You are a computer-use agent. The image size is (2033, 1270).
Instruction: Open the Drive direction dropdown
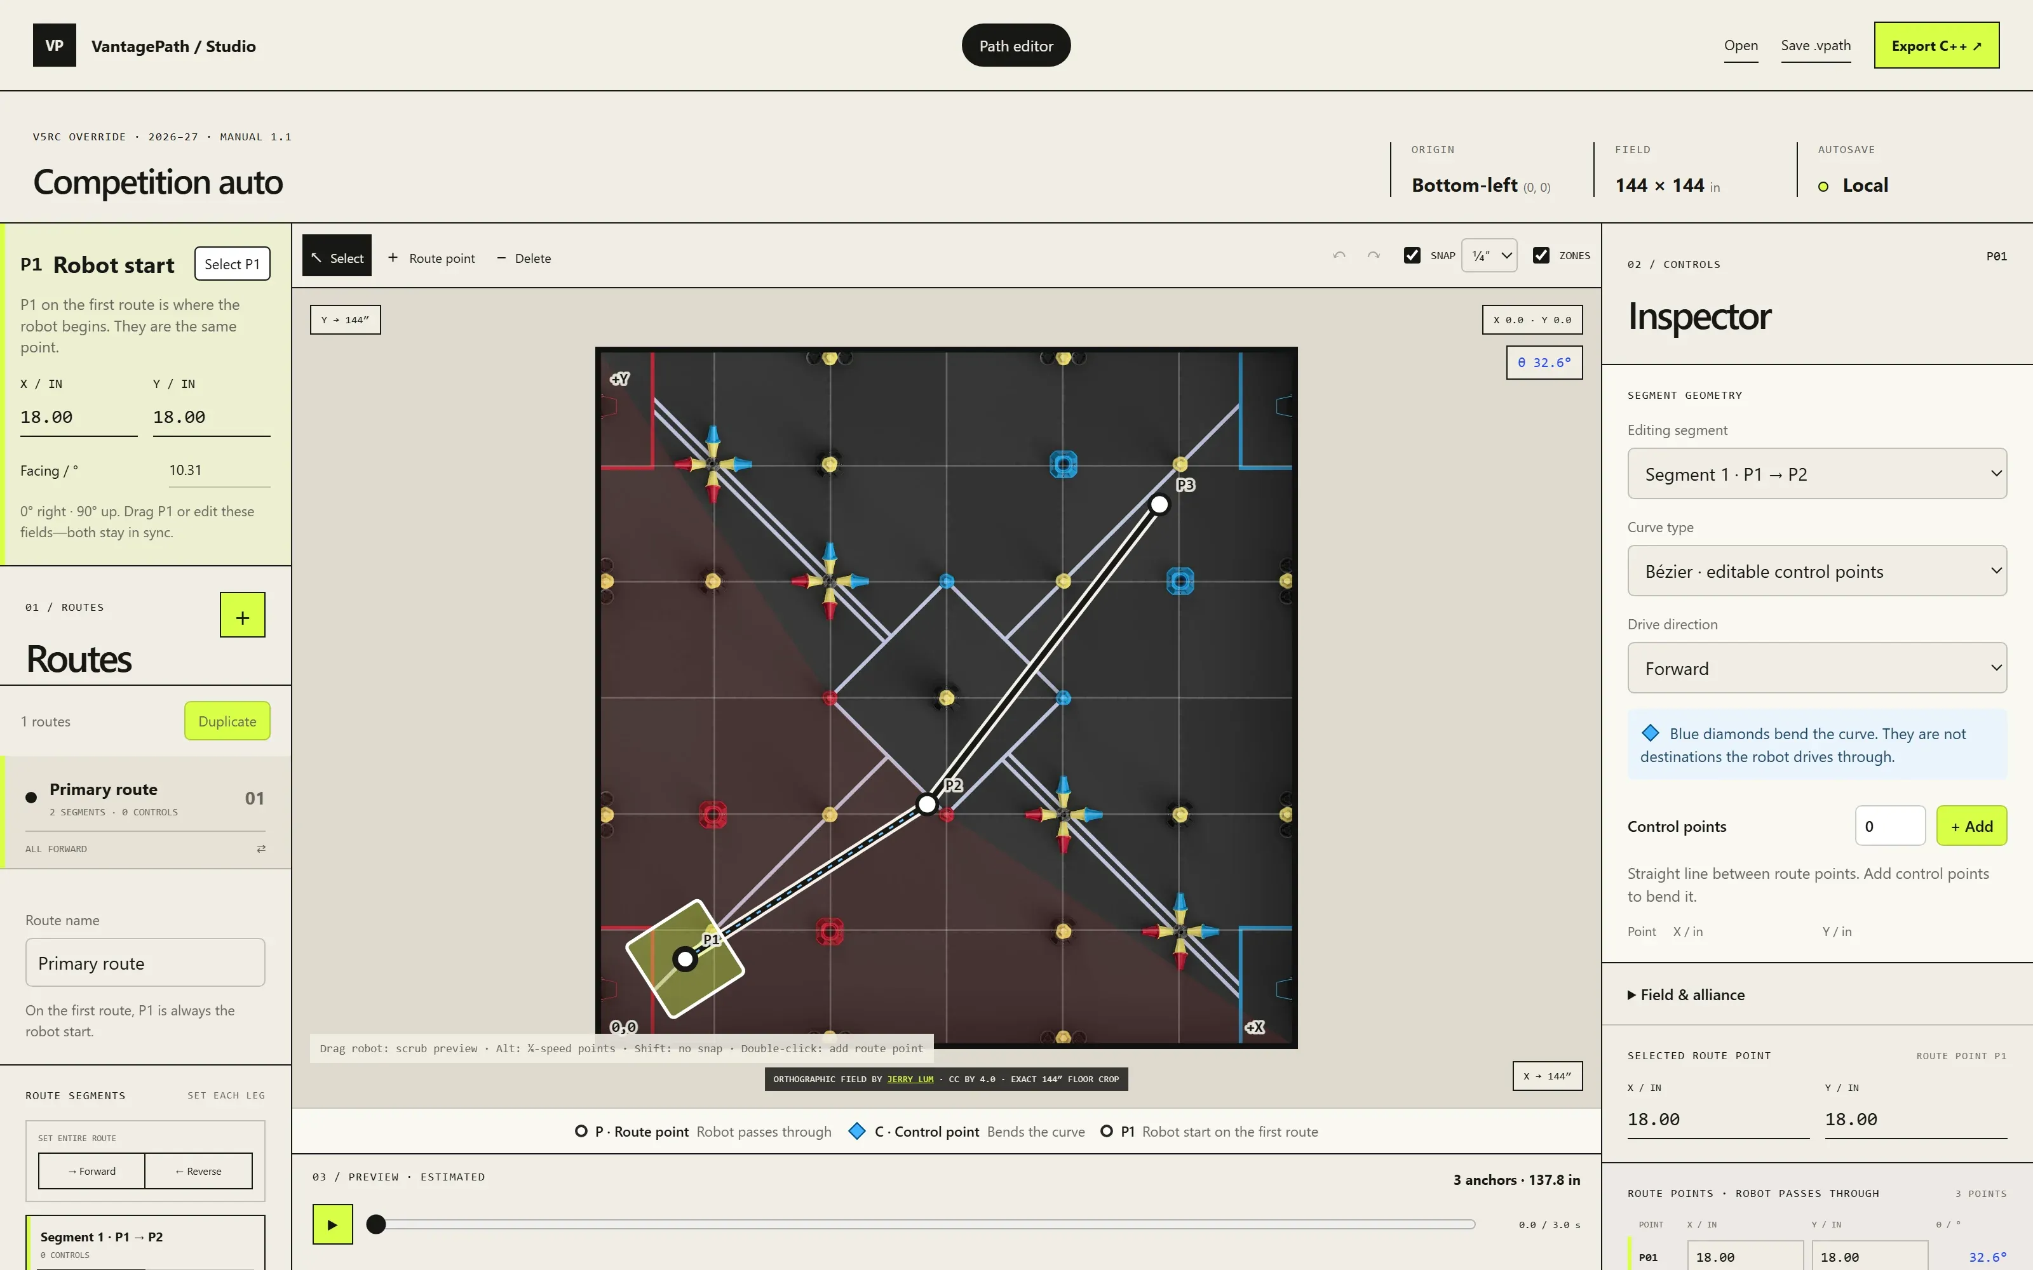click(x=1817, y=669)
